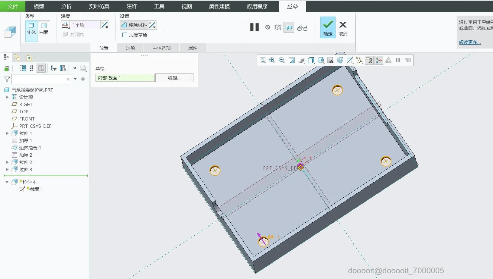Enable 加厚草绘 checkbox
Viewport: 493px width, 279px height.
pos(124,35)
